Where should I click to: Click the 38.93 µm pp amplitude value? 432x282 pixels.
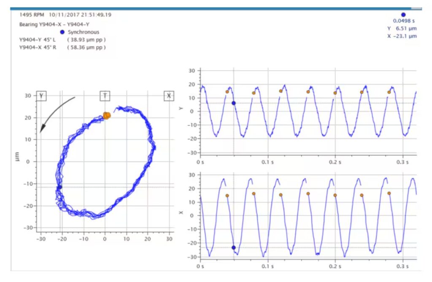(x=86, y=40)
